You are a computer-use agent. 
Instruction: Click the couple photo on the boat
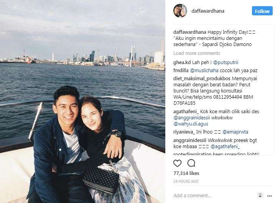pos(82,101)
